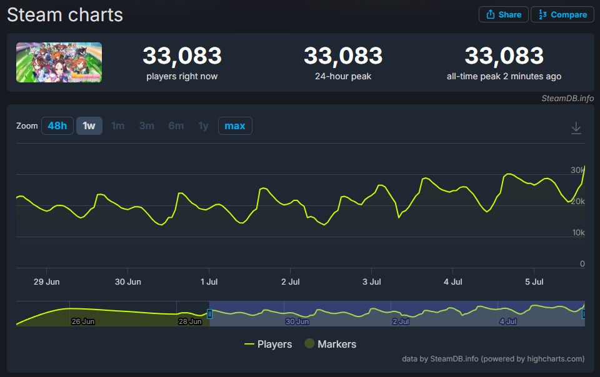
Task: Click 'all-time peak 2 minutes ago' text
Action: tap(504, 76)
